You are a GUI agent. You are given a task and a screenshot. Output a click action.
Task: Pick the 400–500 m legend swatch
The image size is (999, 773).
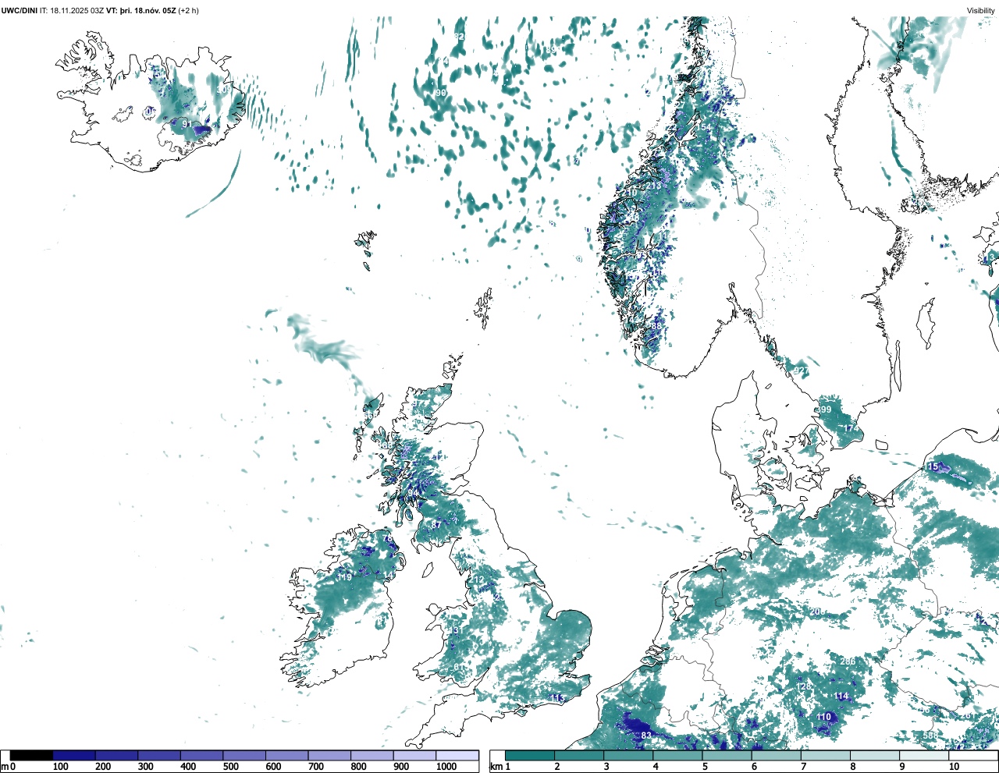coord(201,756)
